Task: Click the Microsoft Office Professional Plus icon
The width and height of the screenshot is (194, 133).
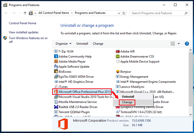Action: (x=56, y=92)
